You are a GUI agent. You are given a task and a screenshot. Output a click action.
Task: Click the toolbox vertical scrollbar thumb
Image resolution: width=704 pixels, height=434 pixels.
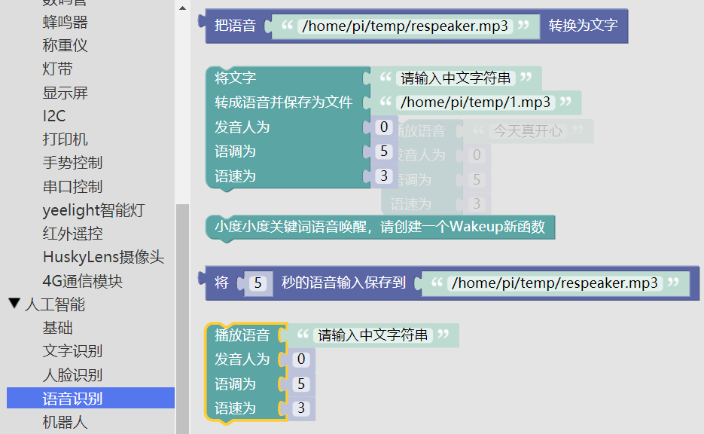pos(183,316)
